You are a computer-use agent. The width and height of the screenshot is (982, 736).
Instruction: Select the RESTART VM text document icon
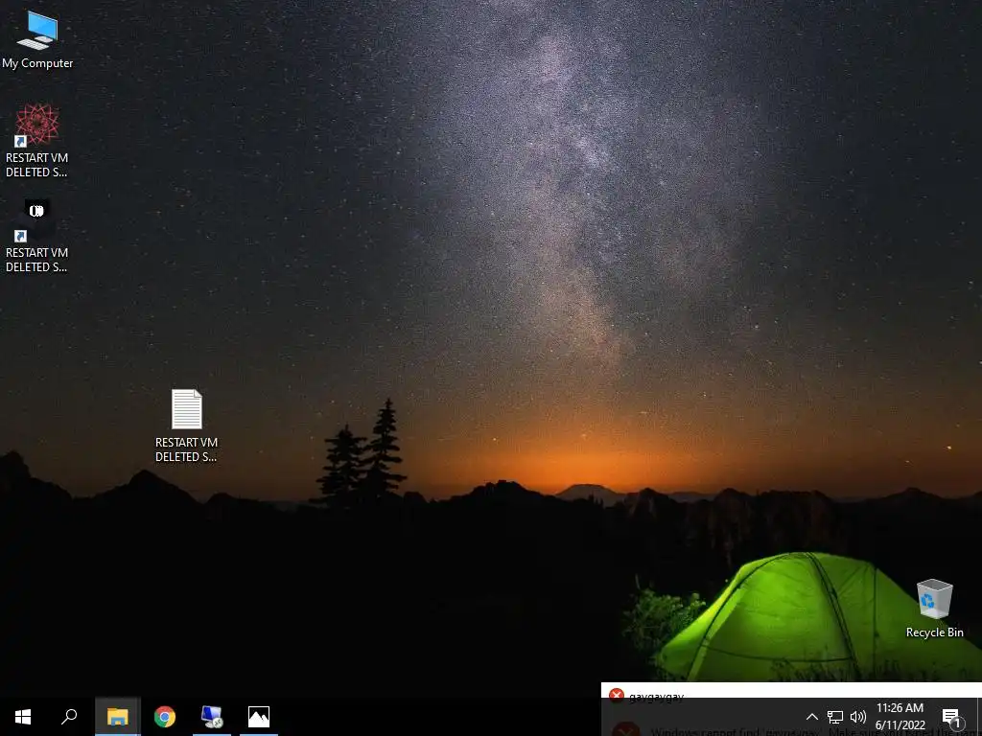(x=186, y=426)
